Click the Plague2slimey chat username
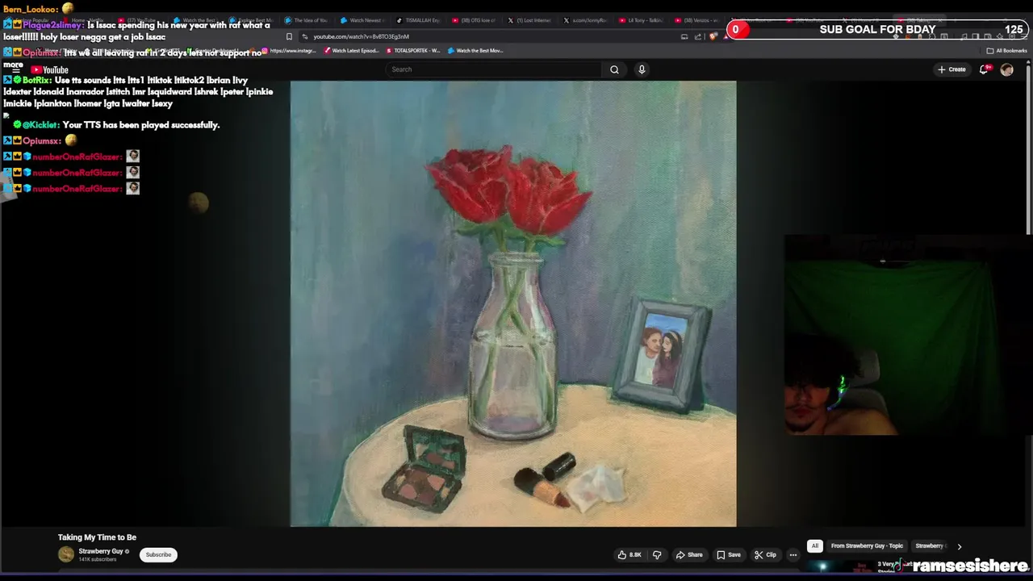1033x581 pixels. pos(52,25)
